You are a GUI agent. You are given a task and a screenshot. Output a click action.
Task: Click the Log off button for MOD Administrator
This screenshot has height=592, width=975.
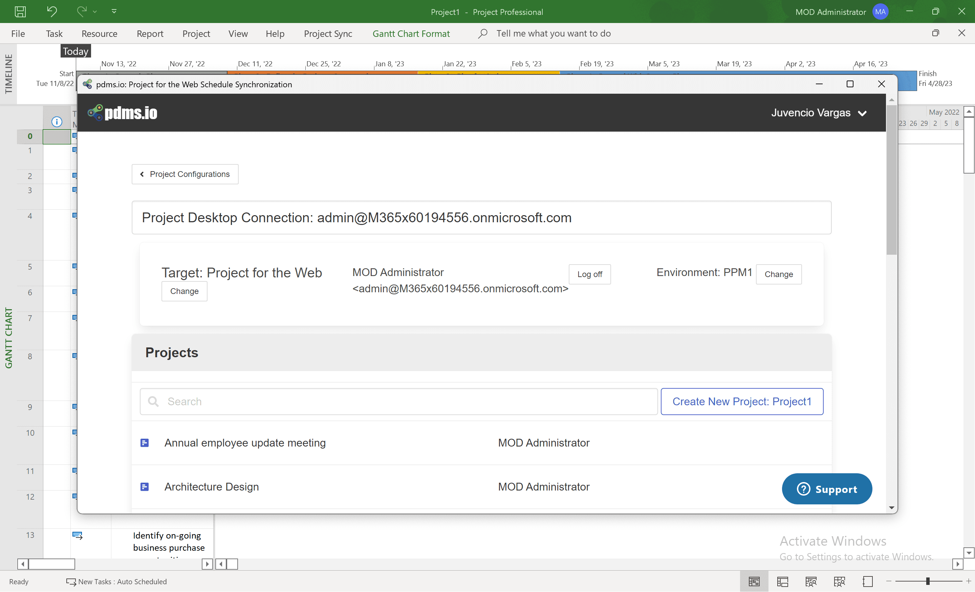point(589,273)
